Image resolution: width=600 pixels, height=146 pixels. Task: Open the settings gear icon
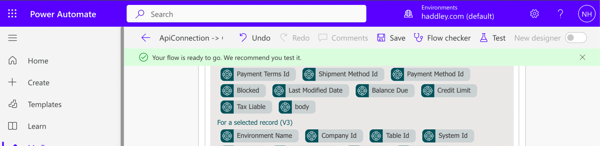point(534,14)
